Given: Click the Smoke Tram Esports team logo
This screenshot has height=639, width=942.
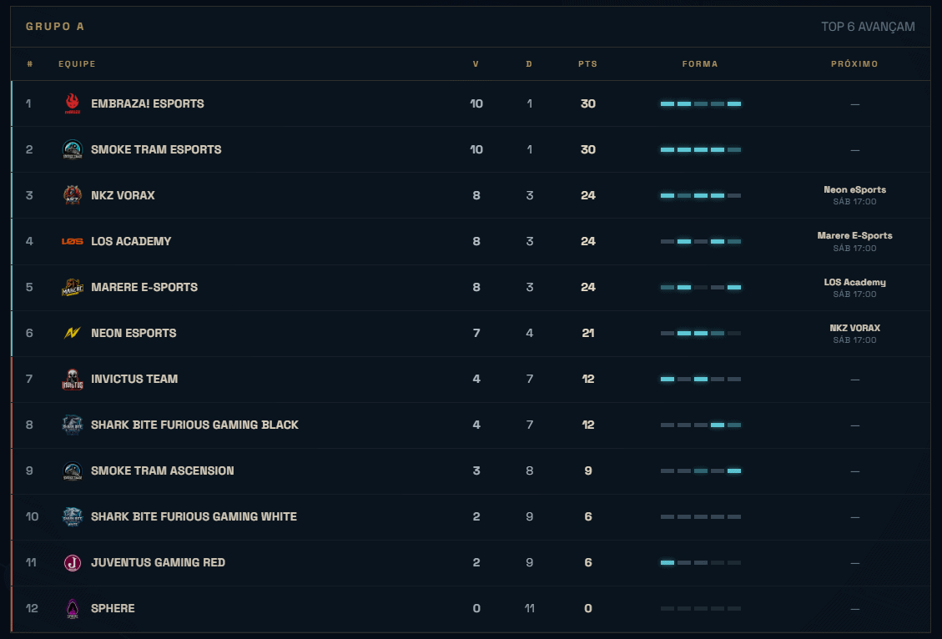Looking at the screenshot, I should [72, 149].
